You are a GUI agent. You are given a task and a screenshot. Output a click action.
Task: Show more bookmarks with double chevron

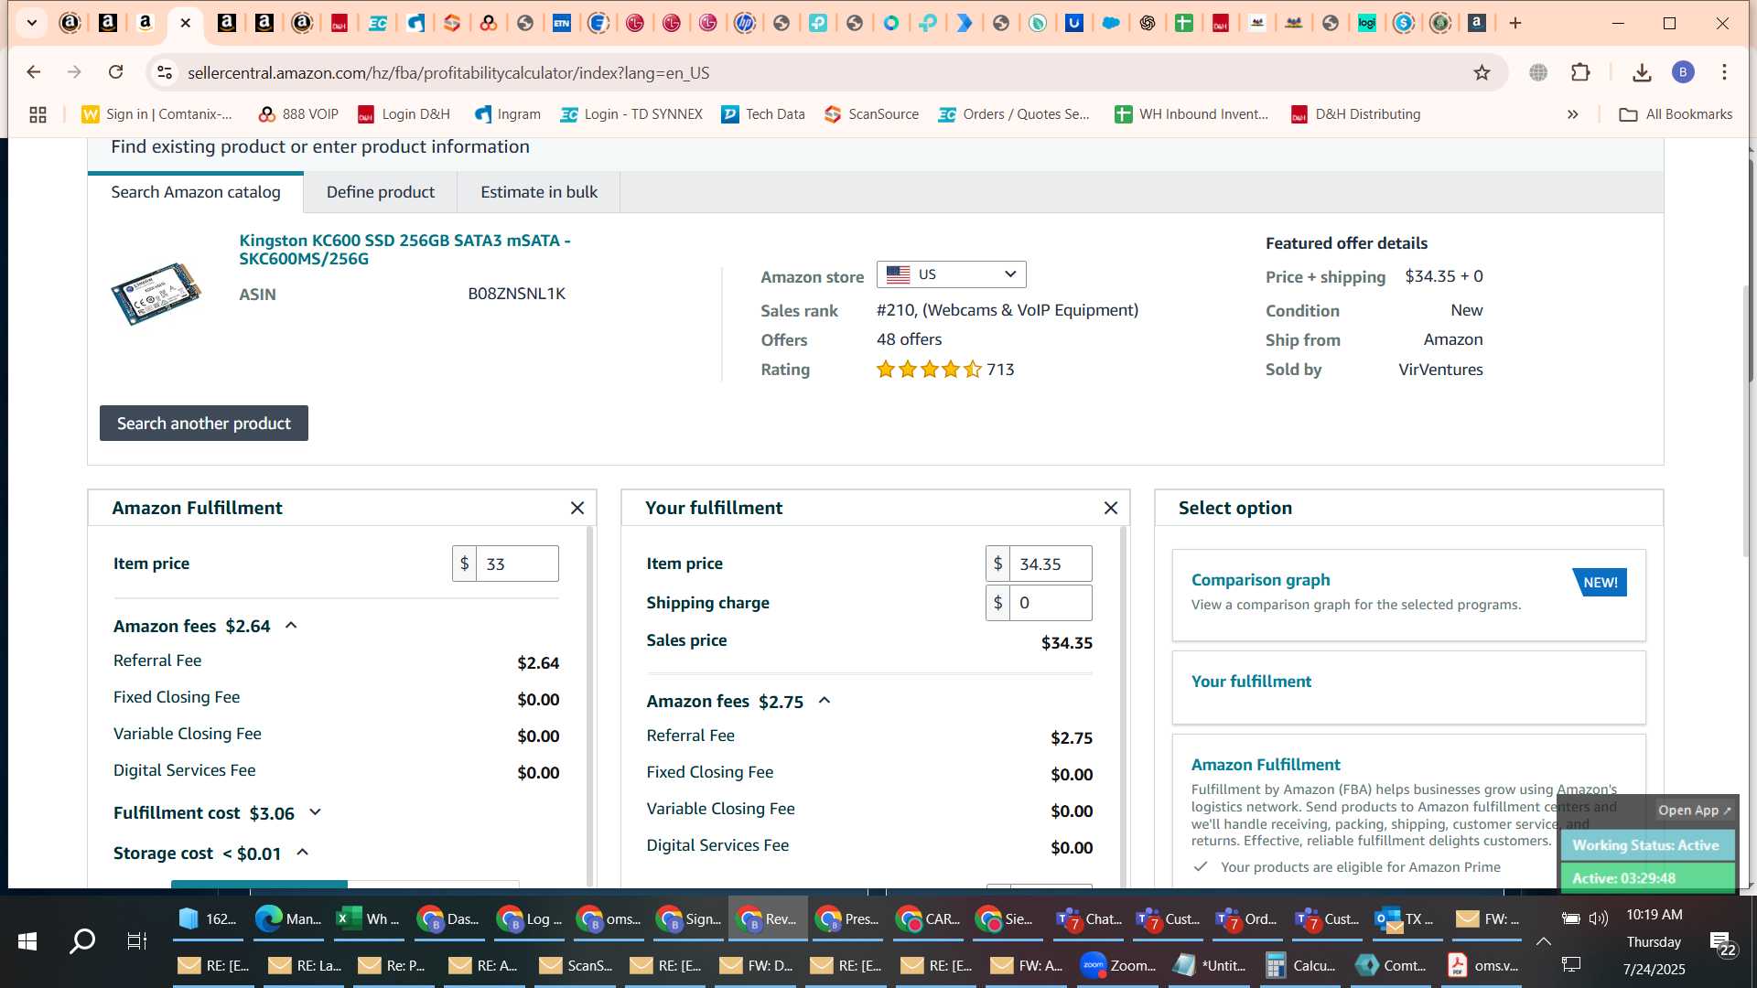(1572, 114)
